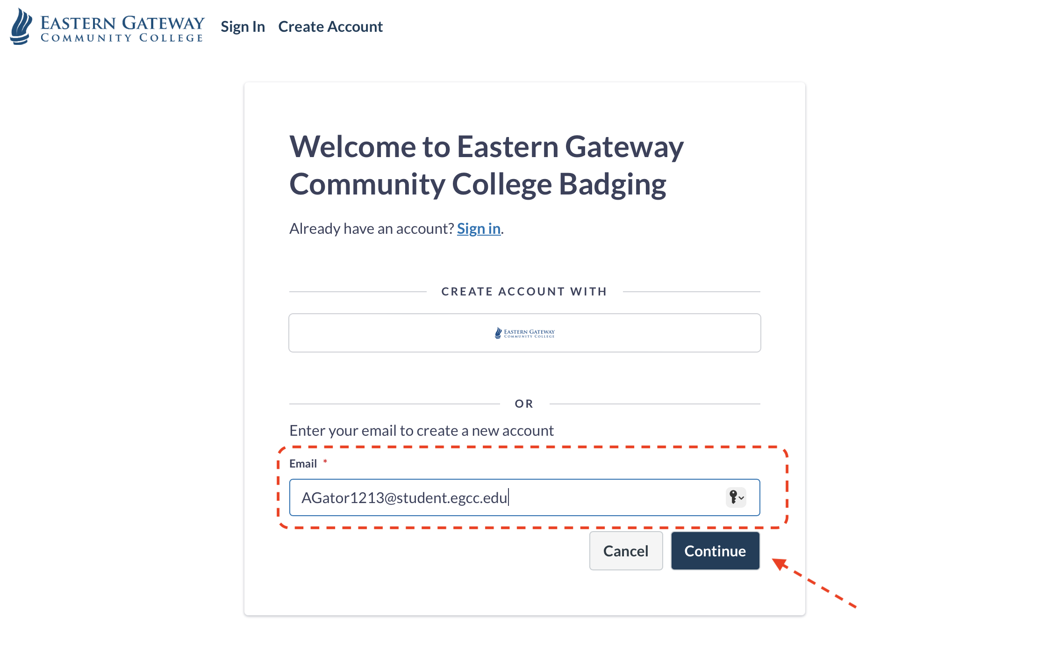Click the Eastern Gateway flame logo icon

21,27
